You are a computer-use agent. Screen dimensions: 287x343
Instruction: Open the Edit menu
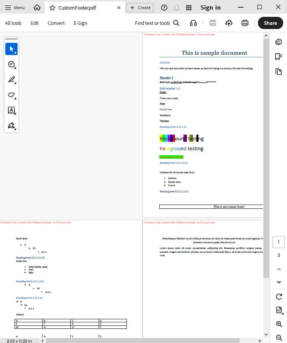(34, 23)
